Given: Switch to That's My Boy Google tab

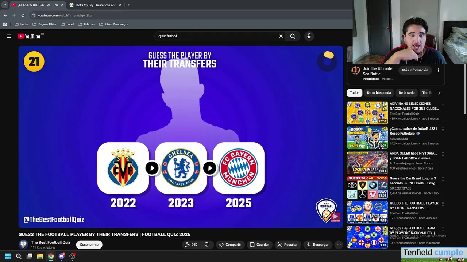Looking at the screenshot, I should (95, 5).
